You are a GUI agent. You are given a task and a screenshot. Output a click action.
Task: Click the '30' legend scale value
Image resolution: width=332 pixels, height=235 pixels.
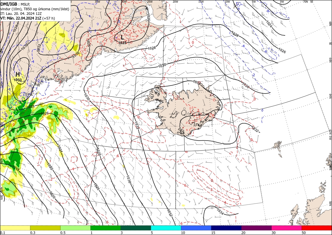click(x=274, y=232)
